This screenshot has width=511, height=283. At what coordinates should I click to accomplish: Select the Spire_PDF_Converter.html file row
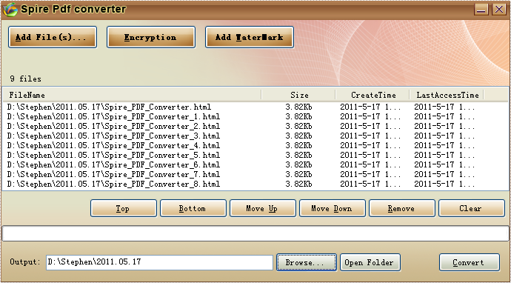point(255,107)
